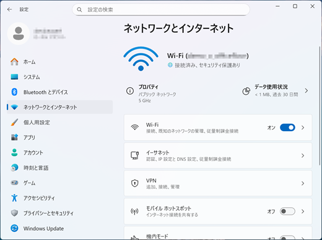The image size is (322, 240).
Task: Click the 時刻と言語 globe clock icon
Action: 14,168
